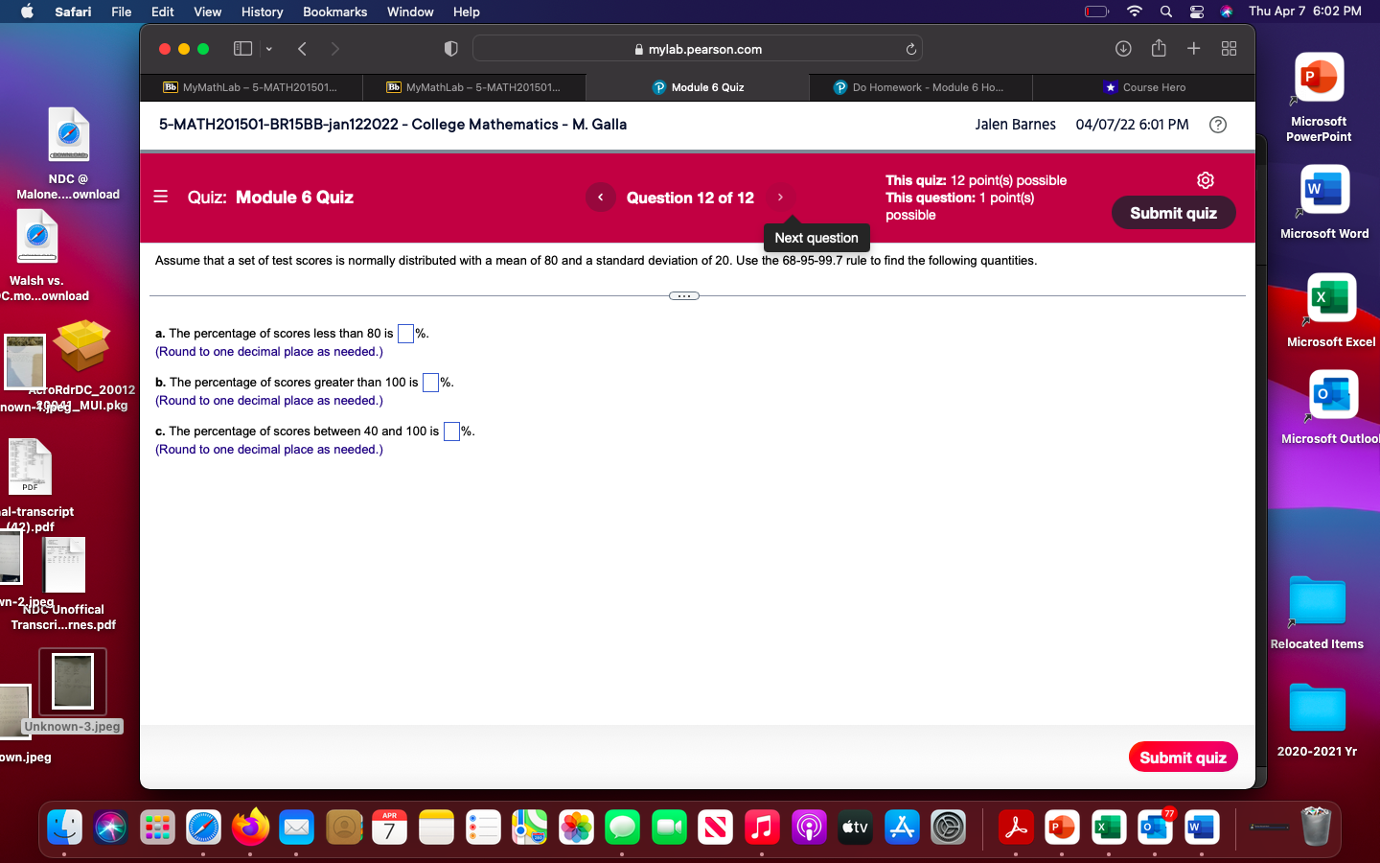Open the Bookmarks menu

click(x=334, y=12)
